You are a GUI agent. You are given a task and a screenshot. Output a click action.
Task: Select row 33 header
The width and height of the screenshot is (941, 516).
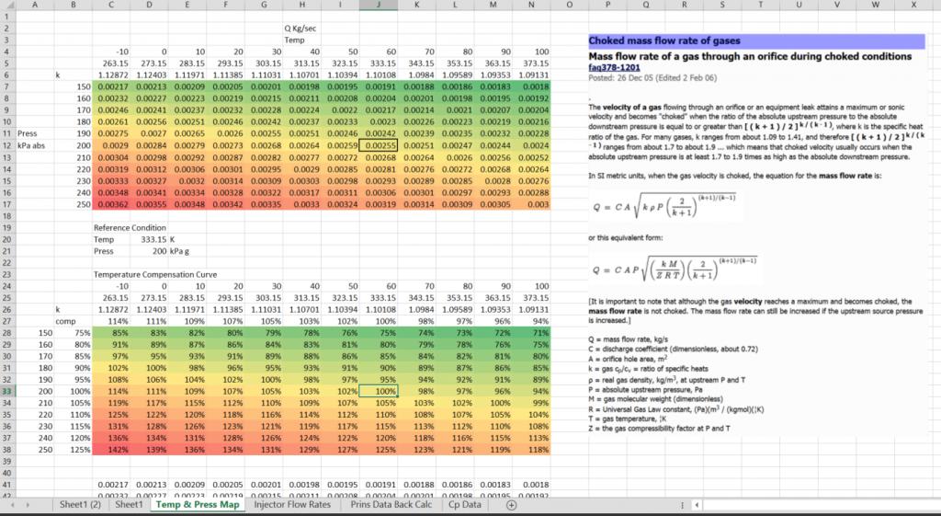click(x=7, y=391)
